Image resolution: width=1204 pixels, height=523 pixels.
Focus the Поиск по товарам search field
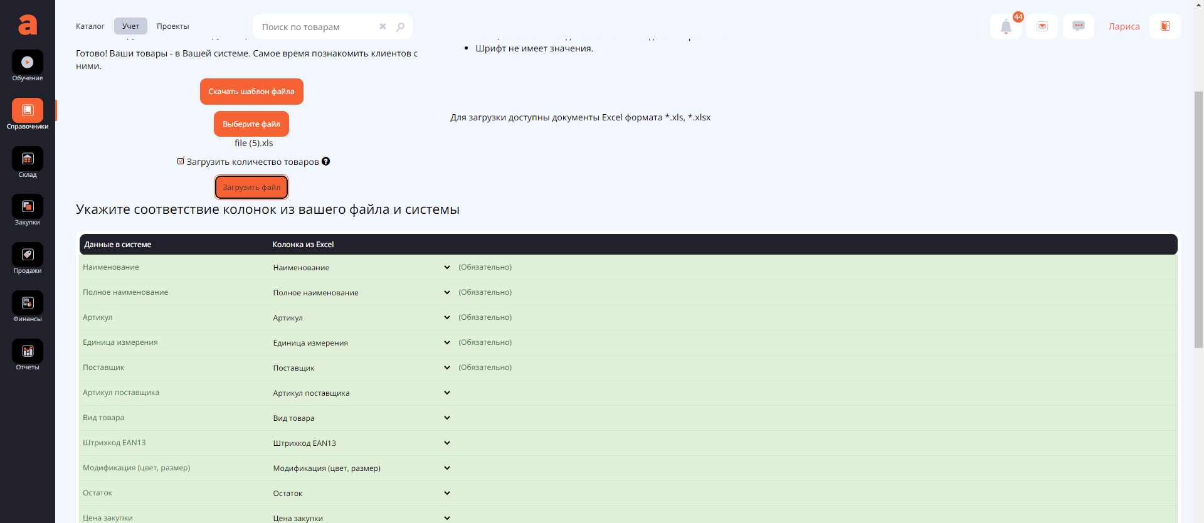pyautogui.click(x=317, y=27)
